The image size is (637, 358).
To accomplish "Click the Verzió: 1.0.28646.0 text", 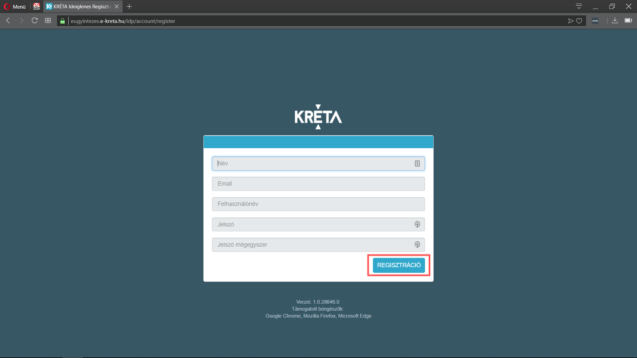I will [318, 302].
